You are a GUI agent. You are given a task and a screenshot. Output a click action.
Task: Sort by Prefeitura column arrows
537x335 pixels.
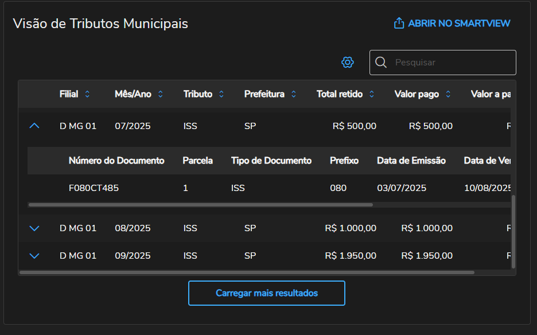[x=294, y=94]
